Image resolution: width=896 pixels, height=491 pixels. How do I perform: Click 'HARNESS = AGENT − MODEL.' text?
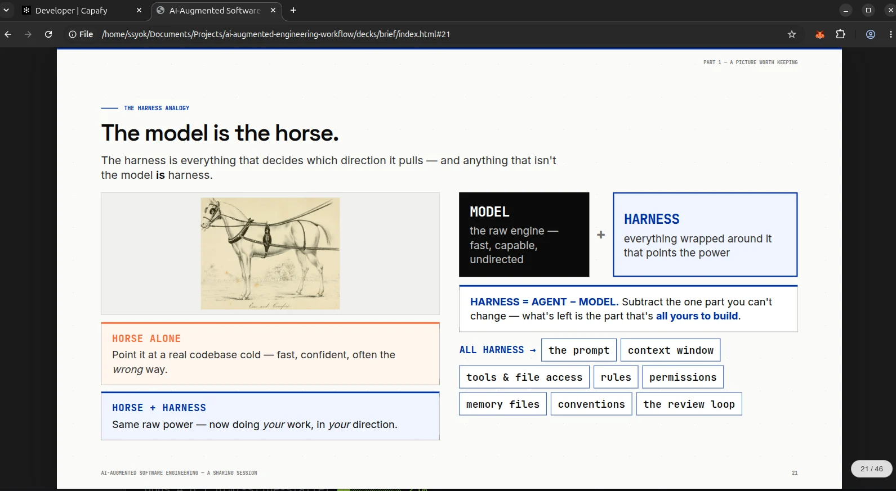point(544,302)
